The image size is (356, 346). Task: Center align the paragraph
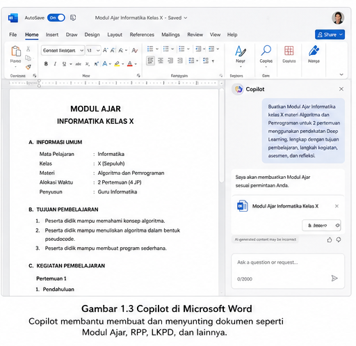[x=161, y=61]
